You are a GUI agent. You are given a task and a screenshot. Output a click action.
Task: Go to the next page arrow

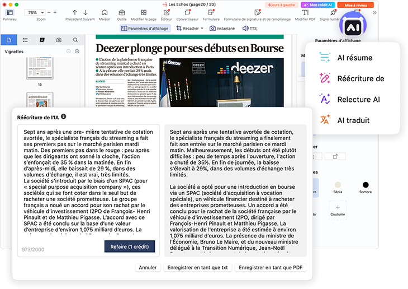pyautogui.click(x=86, y=12)
